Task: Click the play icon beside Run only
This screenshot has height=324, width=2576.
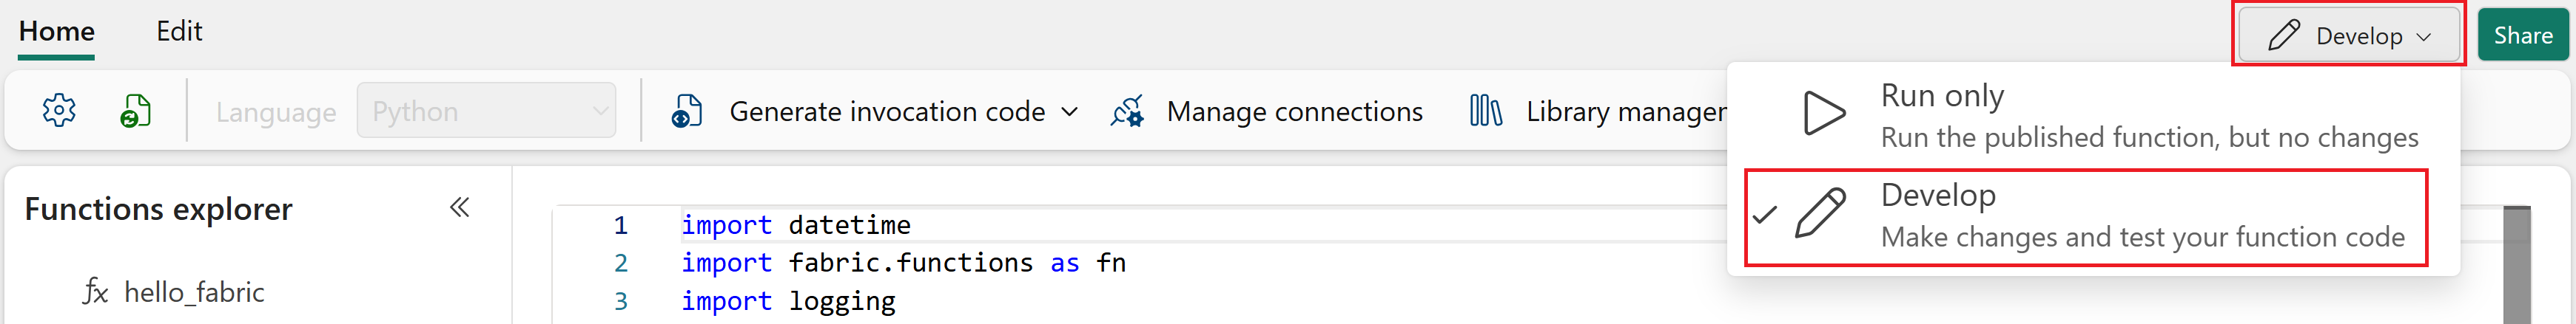Action: click(x=1824, y=114)
